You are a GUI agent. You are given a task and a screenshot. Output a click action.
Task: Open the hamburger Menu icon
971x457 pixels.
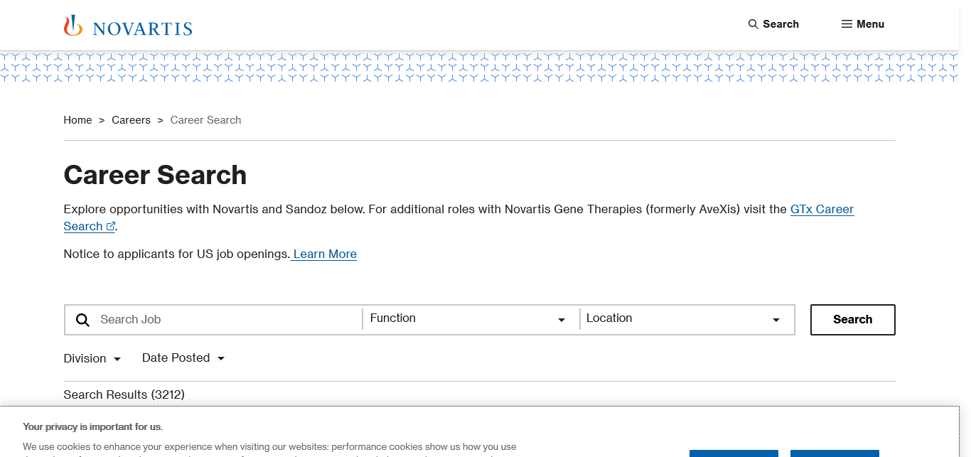(847, 24)
